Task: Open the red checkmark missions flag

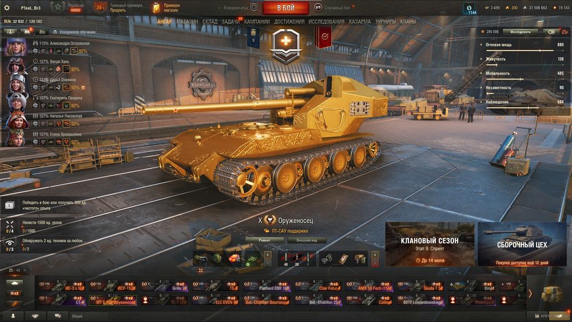Action: pos(324,37)
